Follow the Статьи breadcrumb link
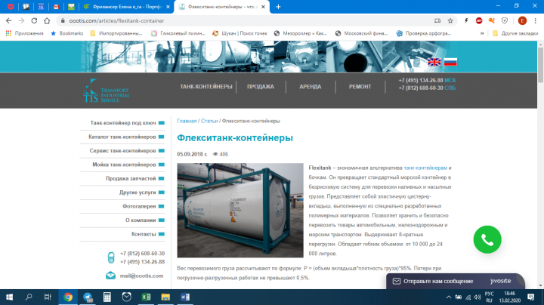The height and width of the screenshot is (305, 544). (209, 121)
